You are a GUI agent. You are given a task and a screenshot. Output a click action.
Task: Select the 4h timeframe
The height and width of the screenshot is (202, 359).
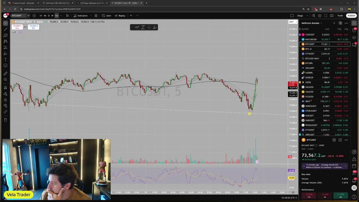click(45, 16)
